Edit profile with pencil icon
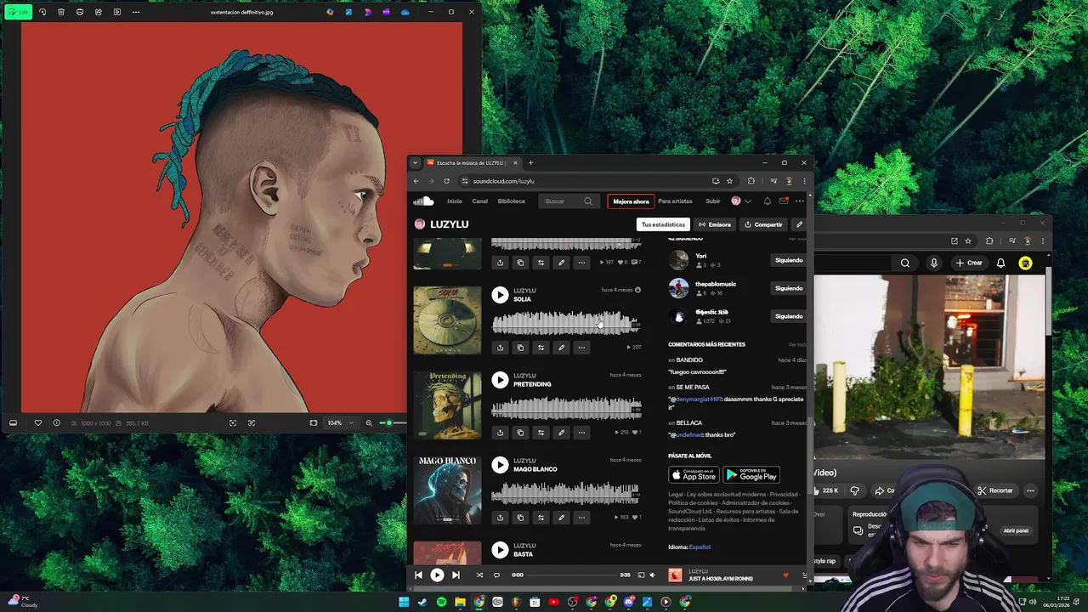Image resolution: width=1088 pixels, height=612 pixels. (799, 224)
